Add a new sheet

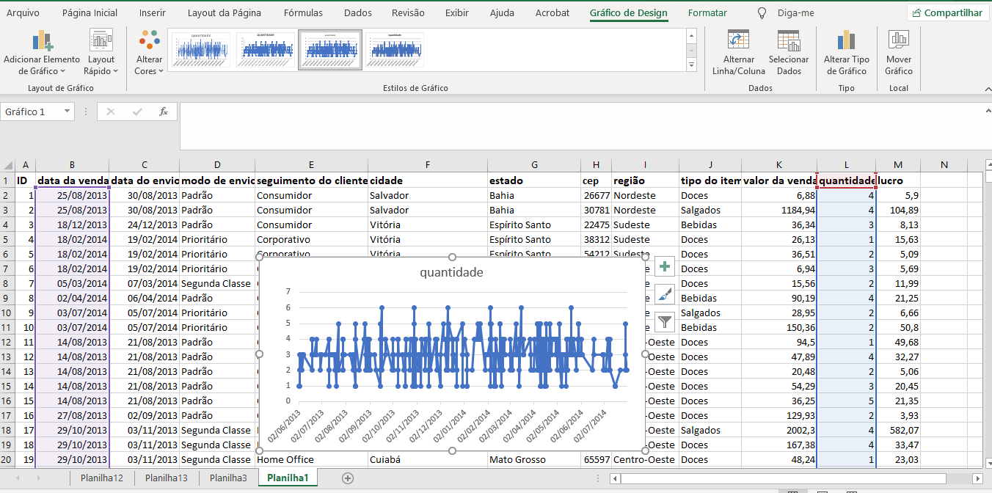[x=348, y=478]
